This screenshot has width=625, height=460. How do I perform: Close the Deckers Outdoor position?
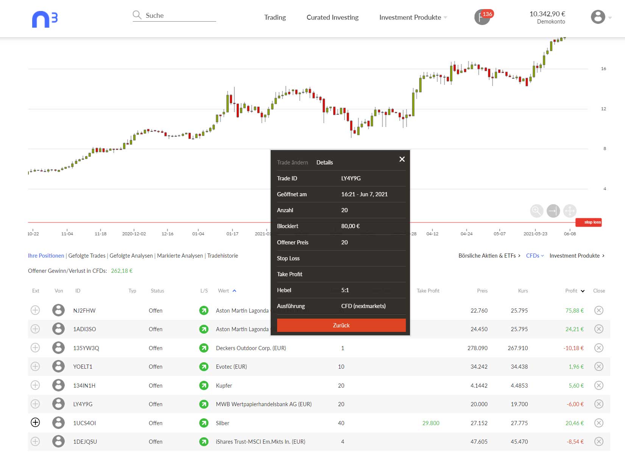click(x=599, y=348)
